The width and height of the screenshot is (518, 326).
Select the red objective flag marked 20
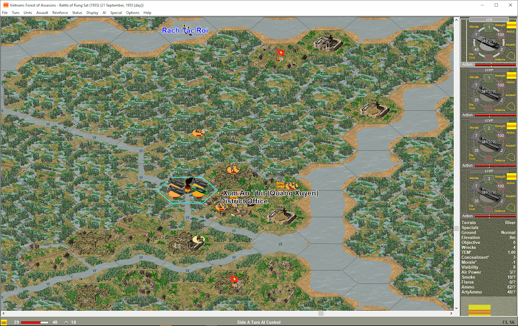pos(281,53)
